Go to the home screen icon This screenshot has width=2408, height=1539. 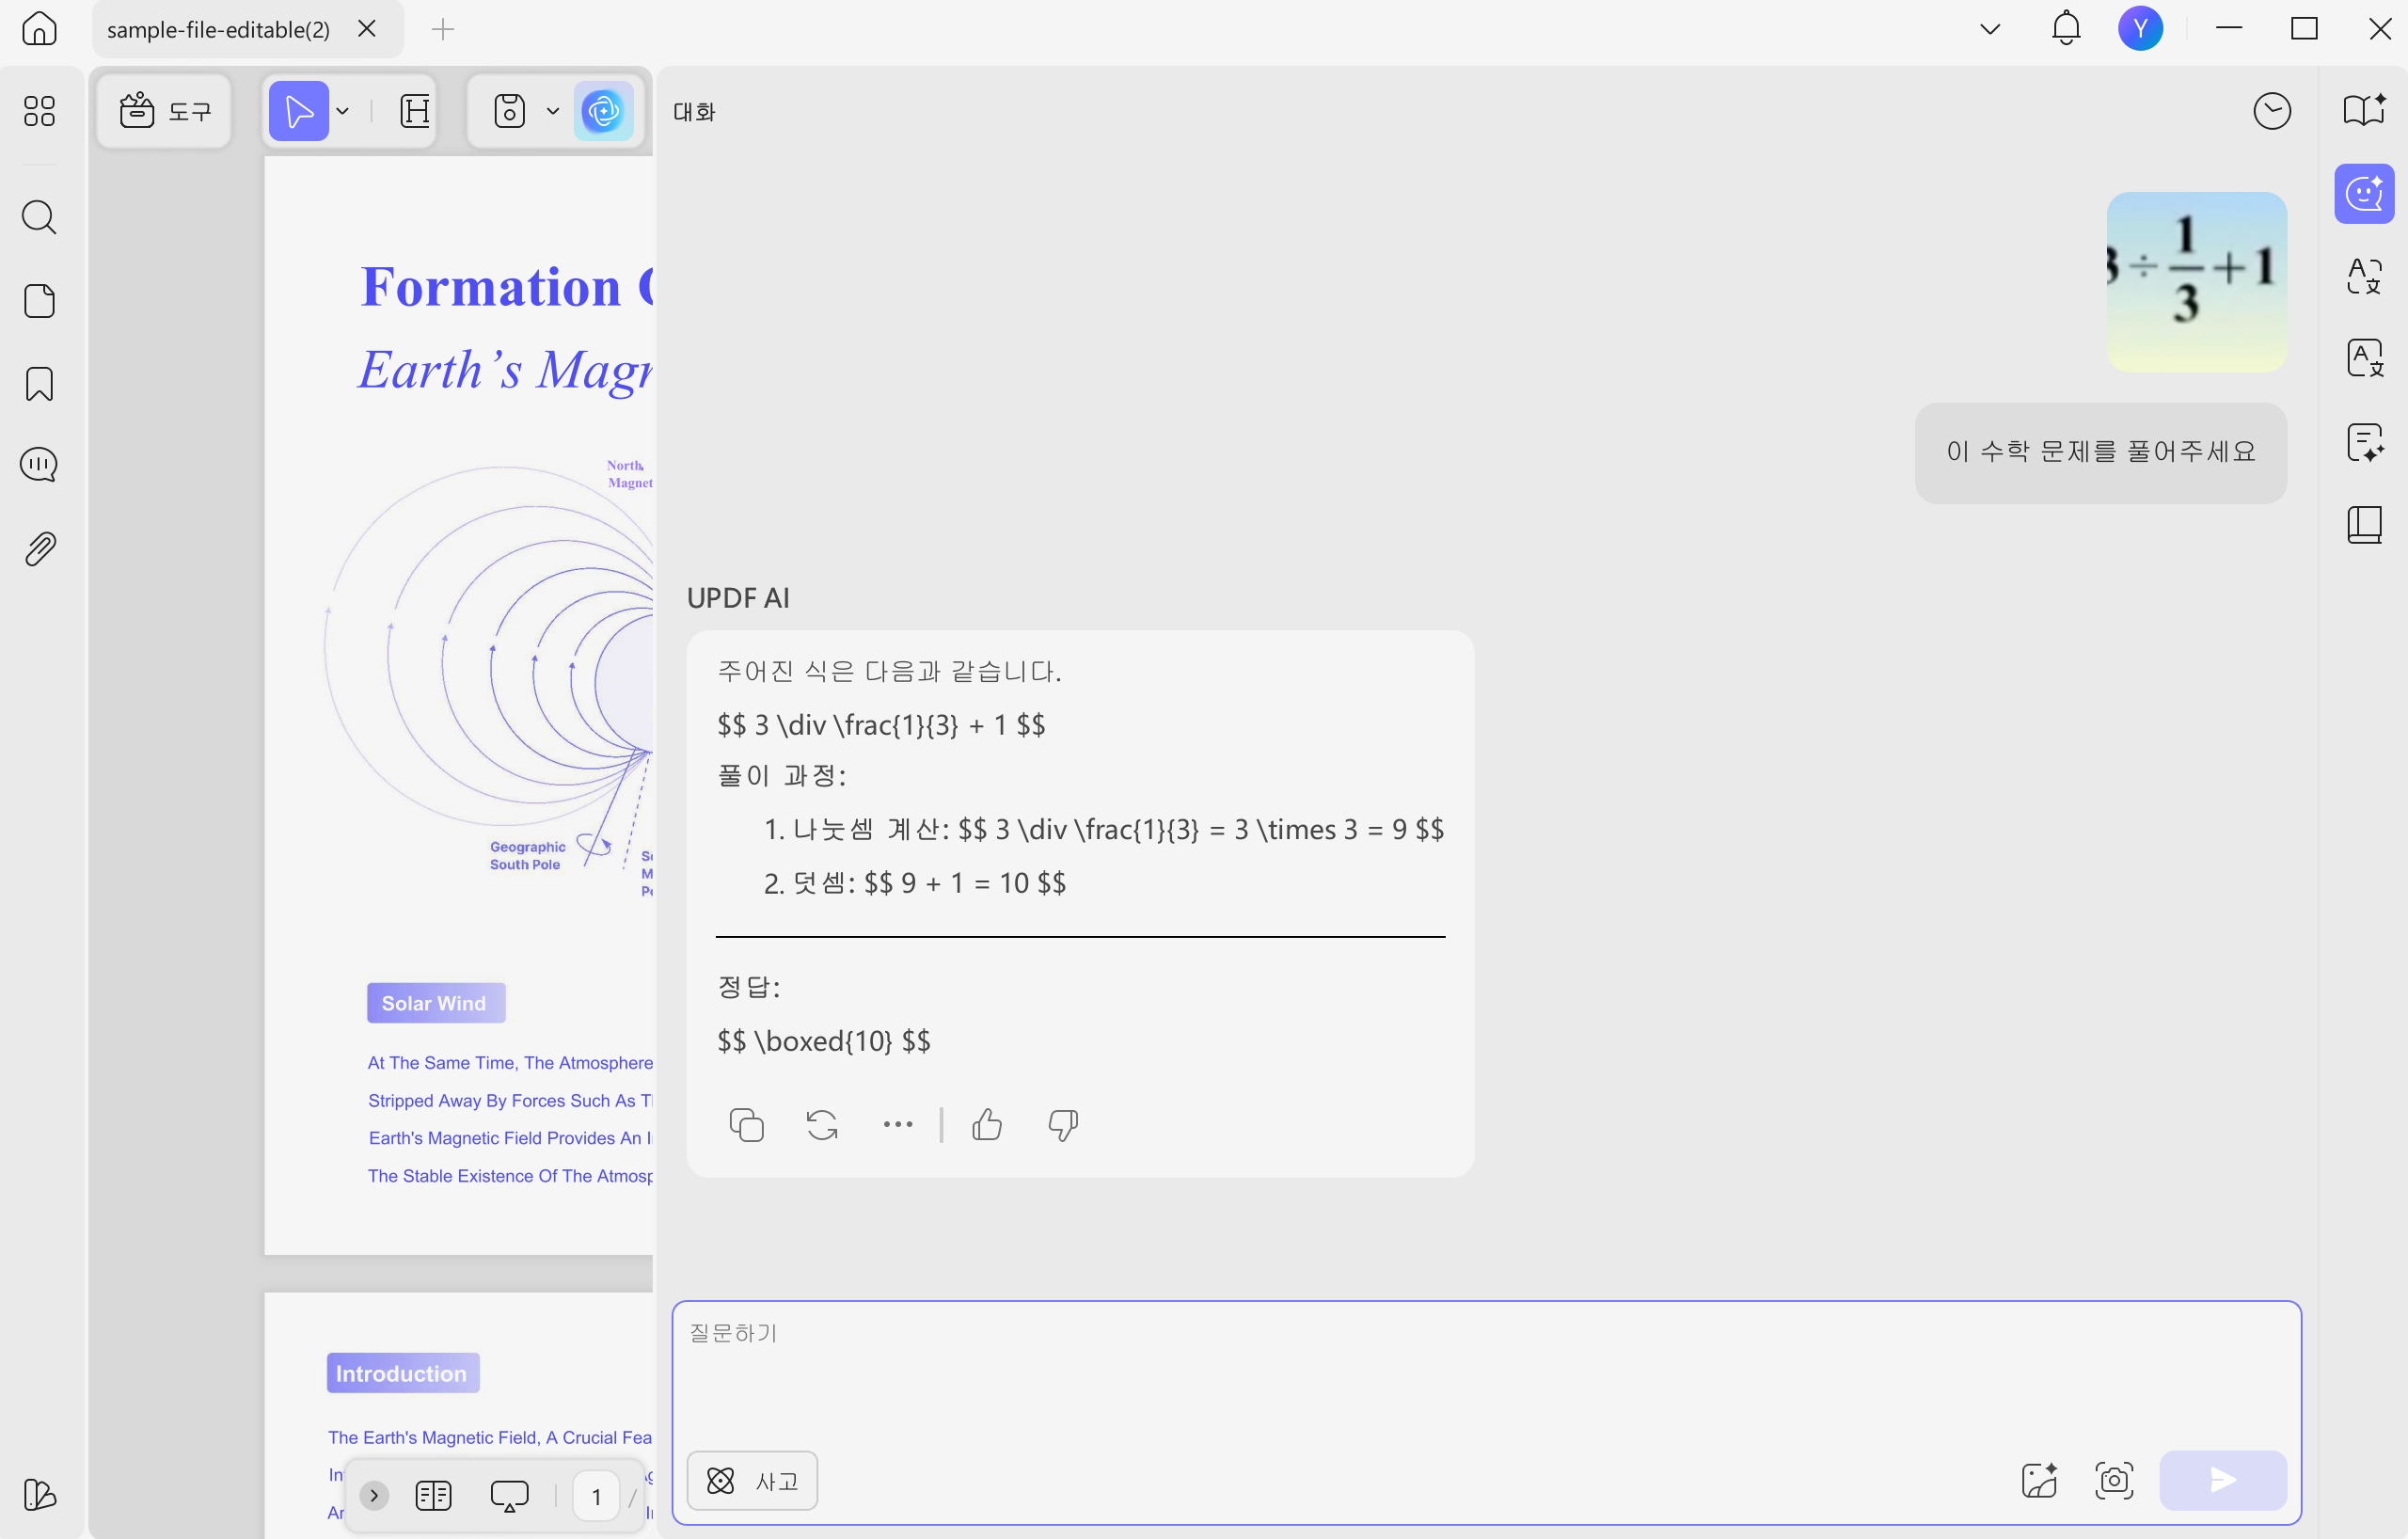pos(39,28)
